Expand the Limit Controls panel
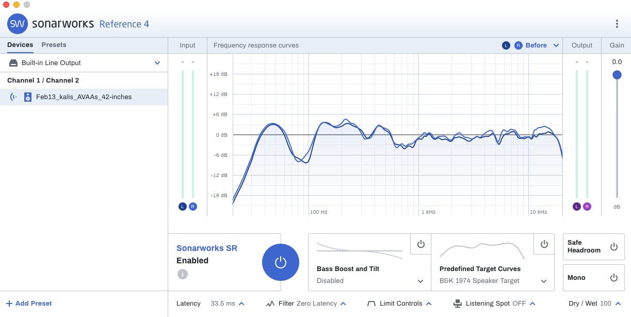The image size is (631, 317). pos(429,304)
